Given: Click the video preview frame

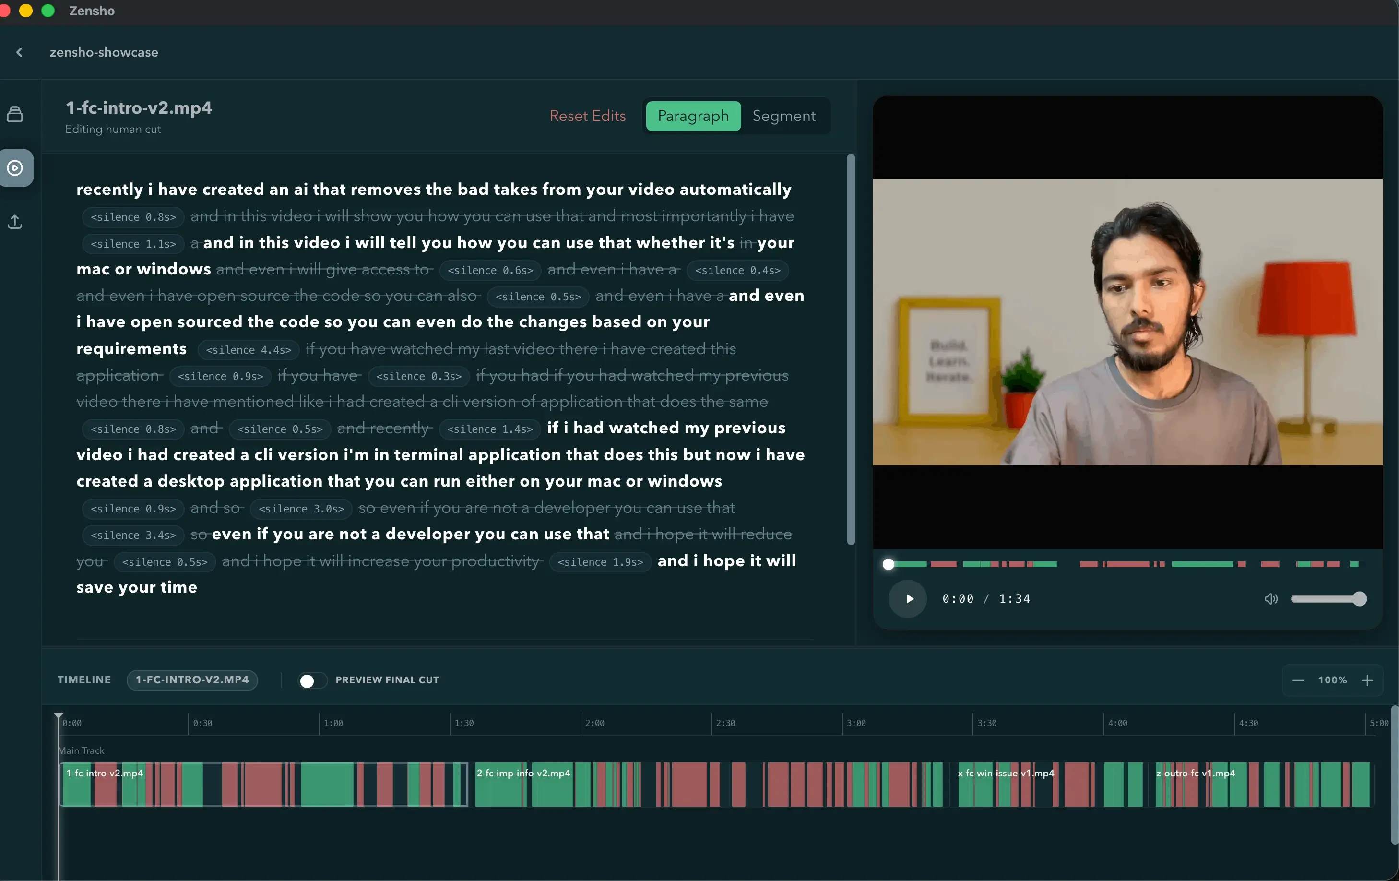Looking at the screenshot, I should (1127, 322).
